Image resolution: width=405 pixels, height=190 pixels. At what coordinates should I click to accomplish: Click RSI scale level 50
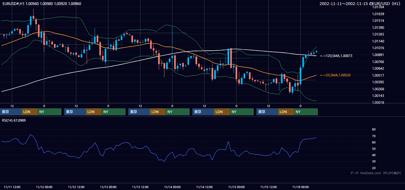[x=374, y=149]
